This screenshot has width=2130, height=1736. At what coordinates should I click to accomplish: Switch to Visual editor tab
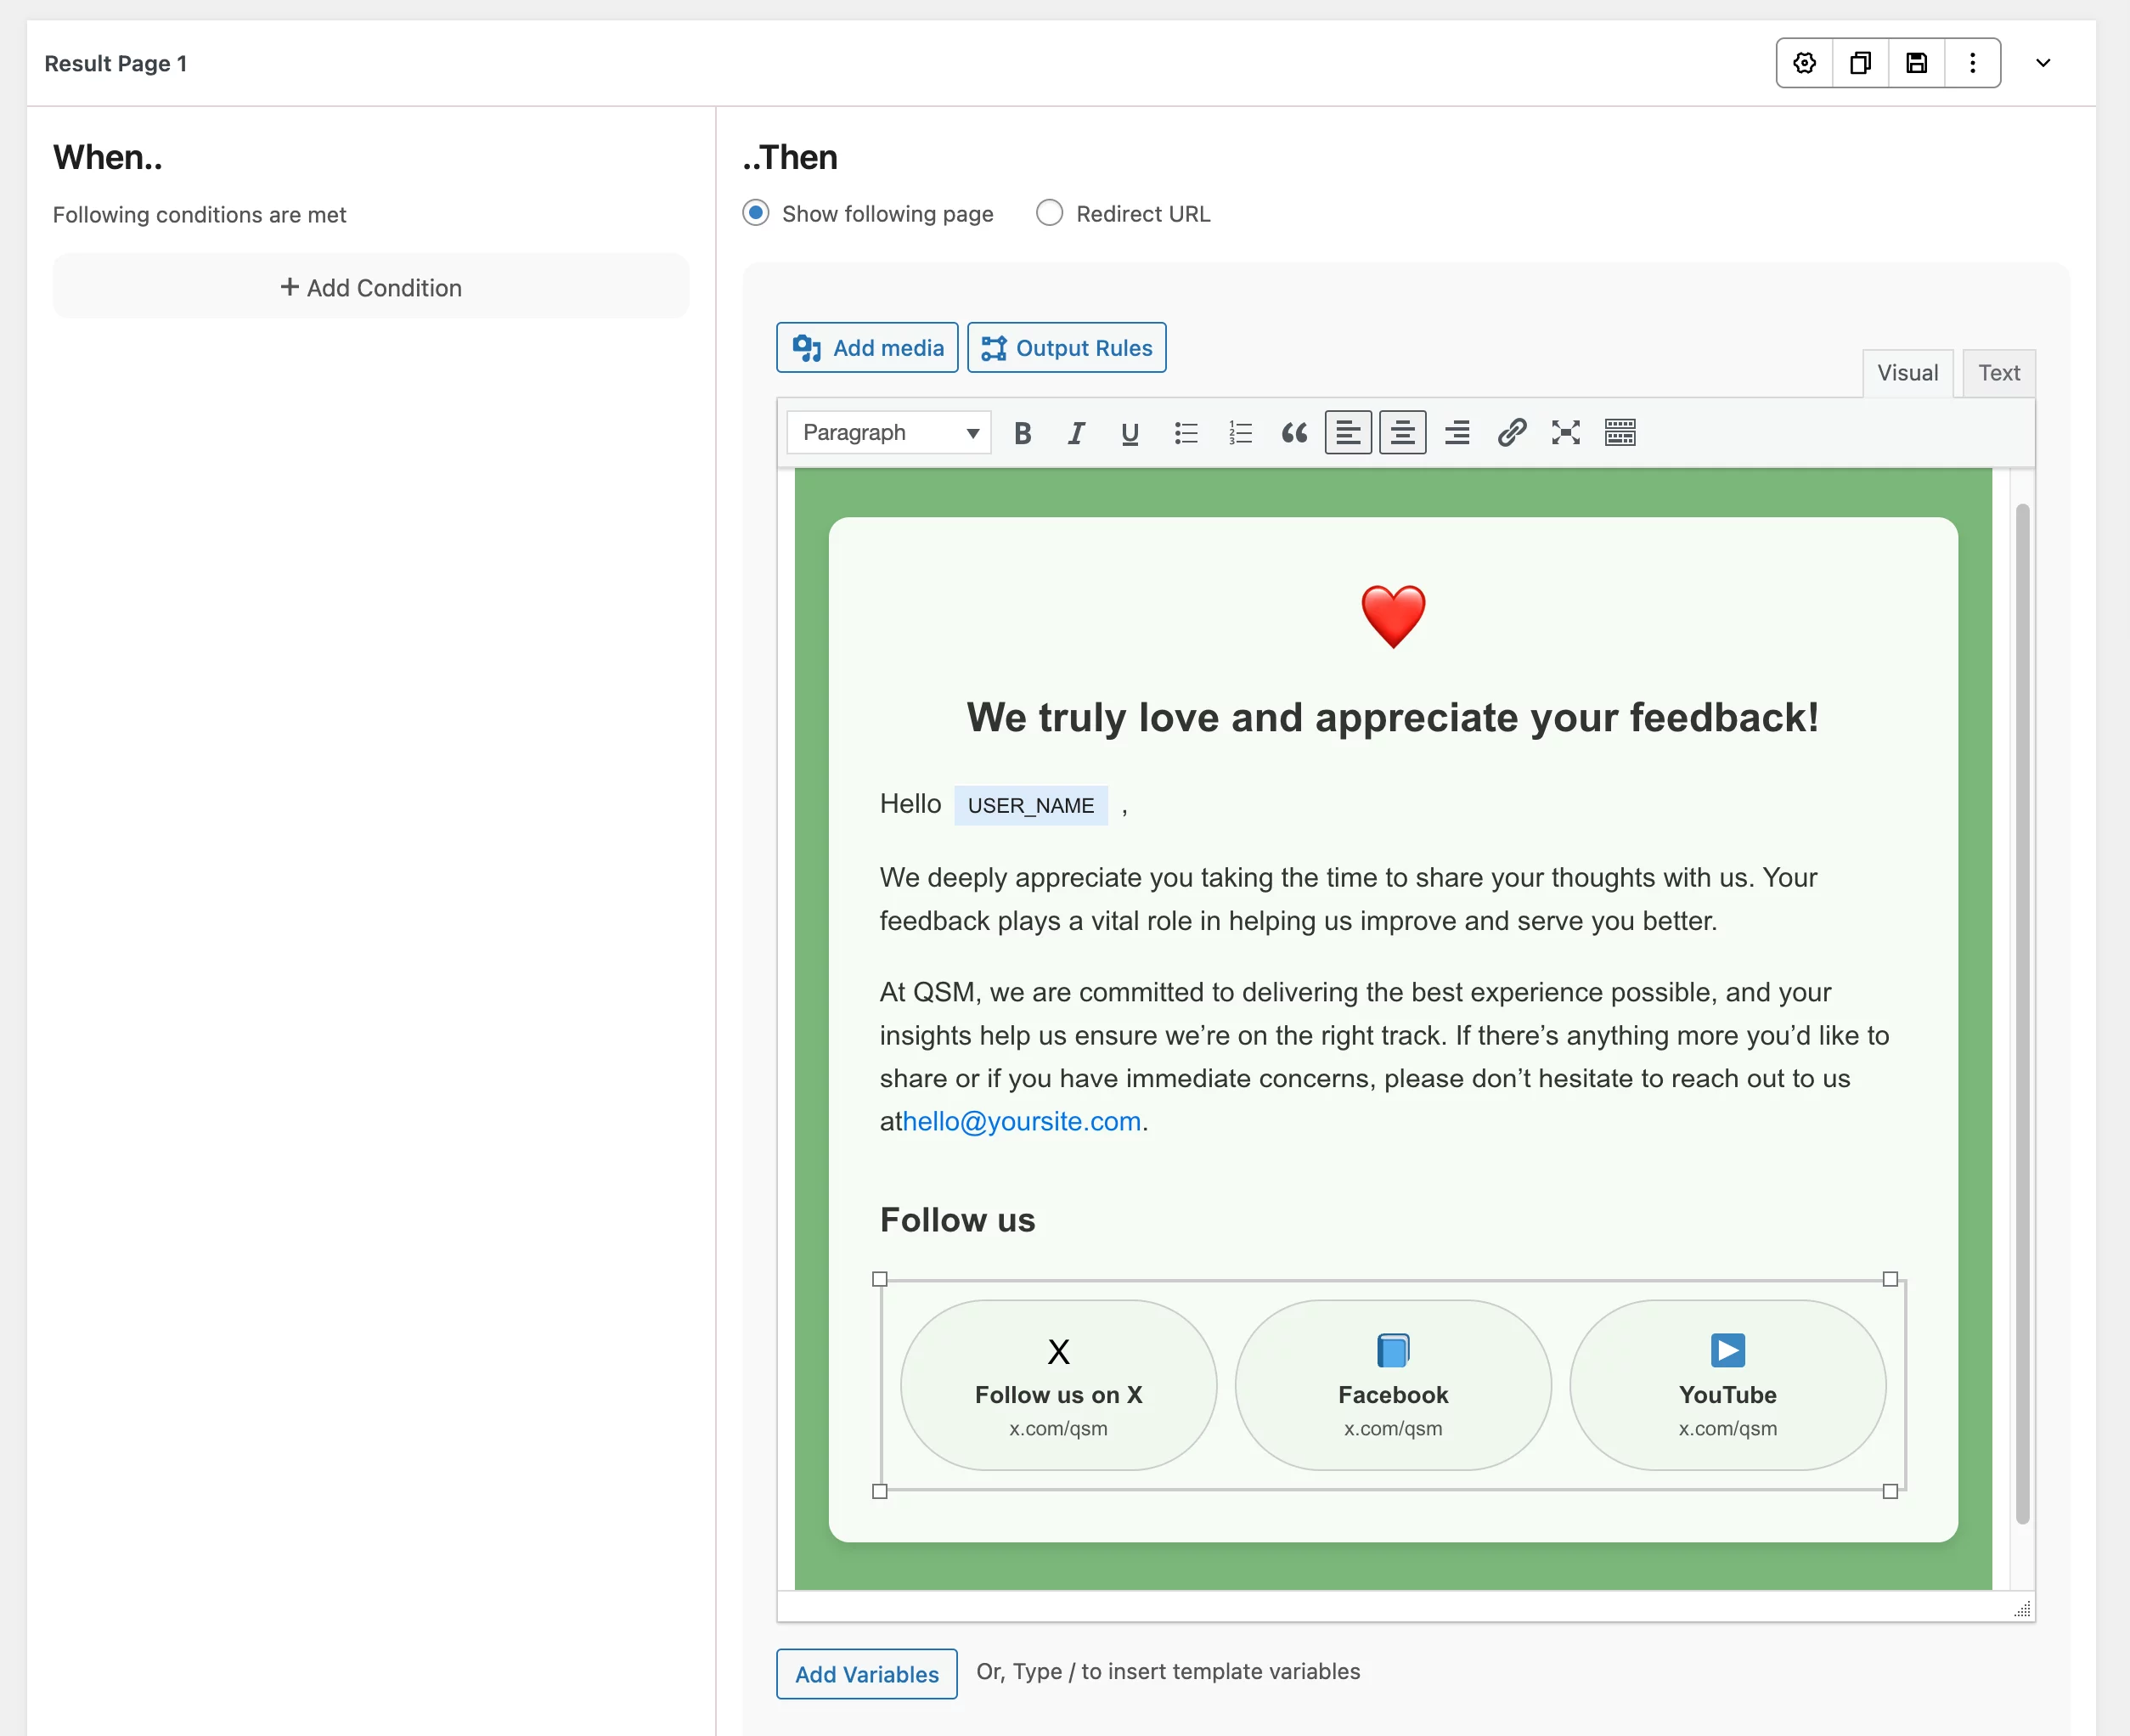pos(1907,373)
